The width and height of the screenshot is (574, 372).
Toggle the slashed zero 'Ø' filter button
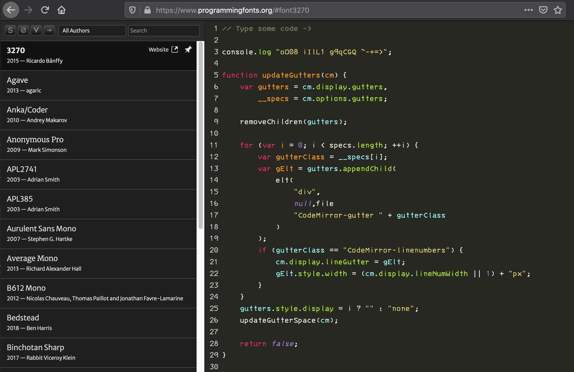23,30
